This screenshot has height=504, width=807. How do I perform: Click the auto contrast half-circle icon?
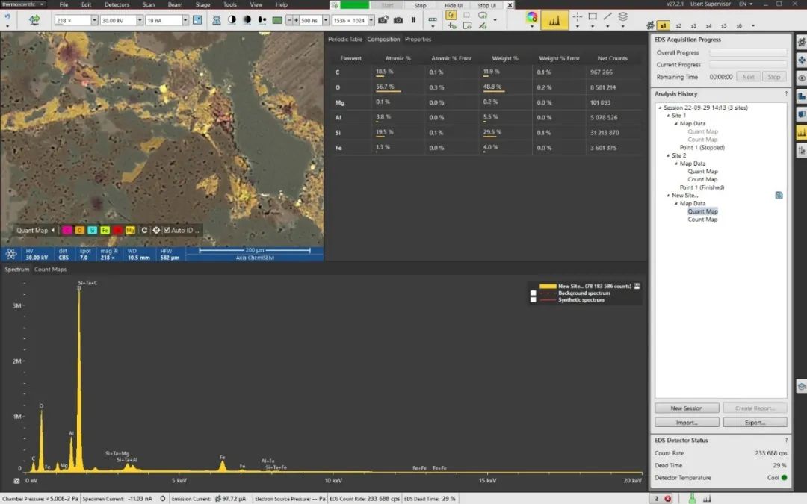coord(232,20)
